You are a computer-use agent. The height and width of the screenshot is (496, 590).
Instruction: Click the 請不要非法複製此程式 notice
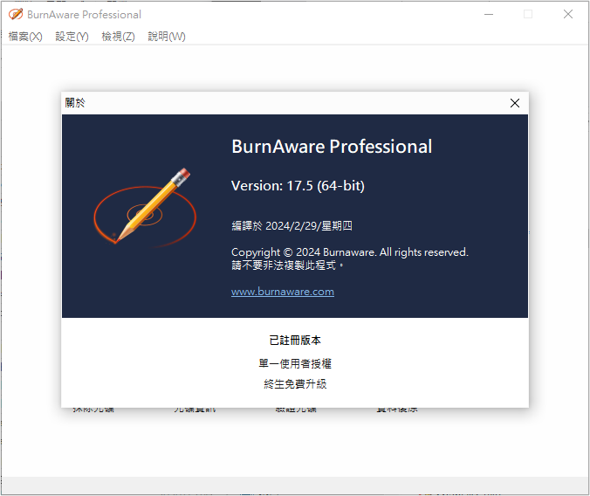pyautogui.click(x=287, y=265)
